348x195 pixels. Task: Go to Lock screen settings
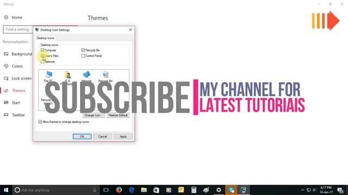[17, 78]
